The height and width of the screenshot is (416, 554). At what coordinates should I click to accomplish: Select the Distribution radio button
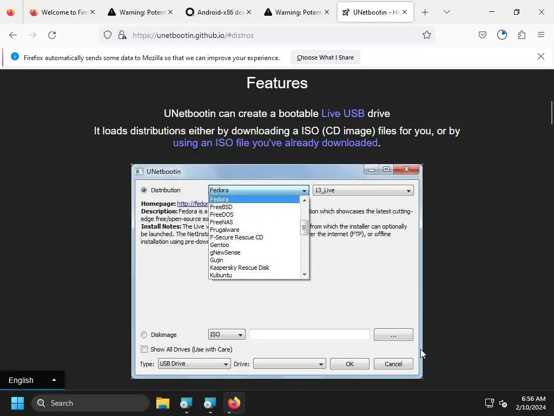coord(144,190)
